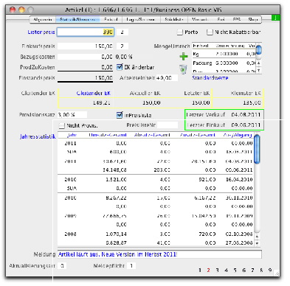This screenshot has width=290, height=286.
Task: Click the Meldepflicht field
Action: point(131,266)
